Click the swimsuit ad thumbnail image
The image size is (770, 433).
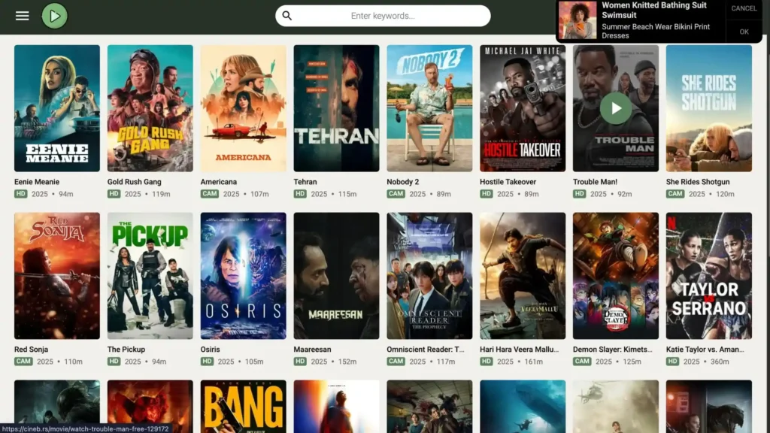click(577, 20)
